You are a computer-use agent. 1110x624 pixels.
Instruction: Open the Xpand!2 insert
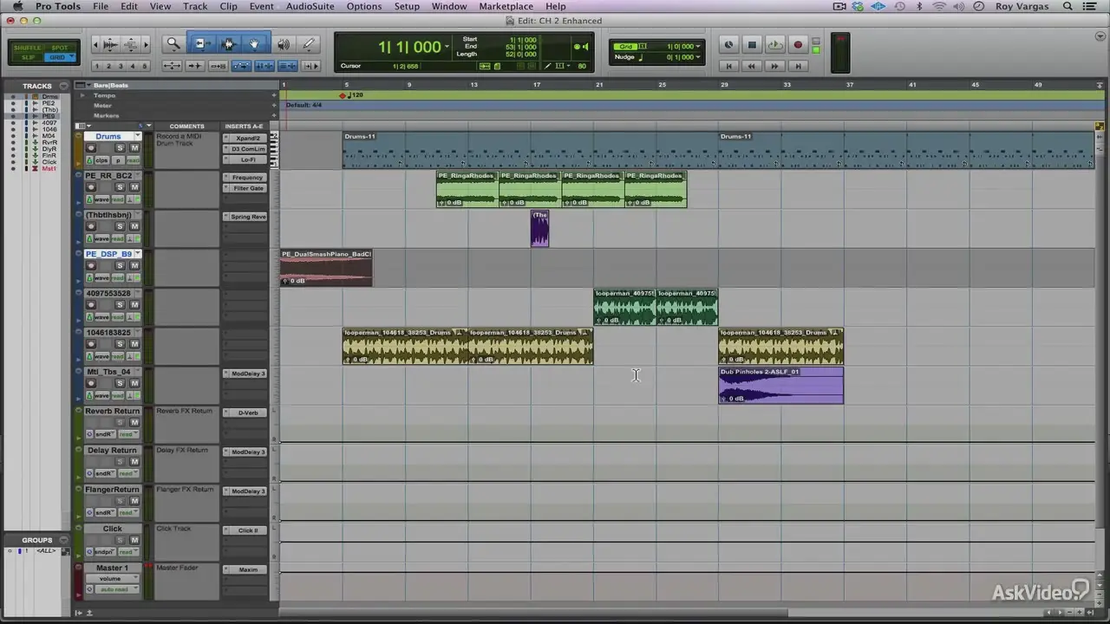point(247,138)
